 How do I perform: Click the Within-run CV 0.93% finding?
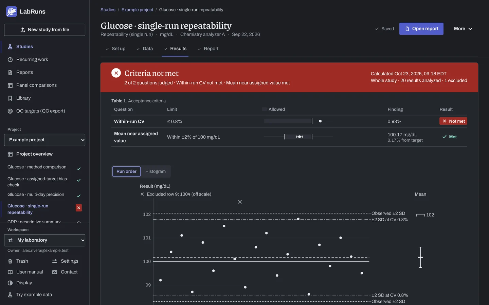click(395, 121)
